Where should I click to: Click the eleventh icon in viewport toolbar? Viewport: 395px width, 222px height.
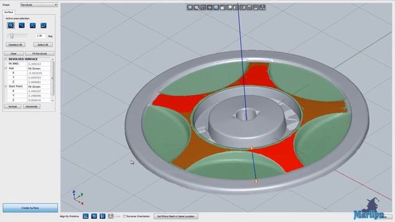point(256,7)
